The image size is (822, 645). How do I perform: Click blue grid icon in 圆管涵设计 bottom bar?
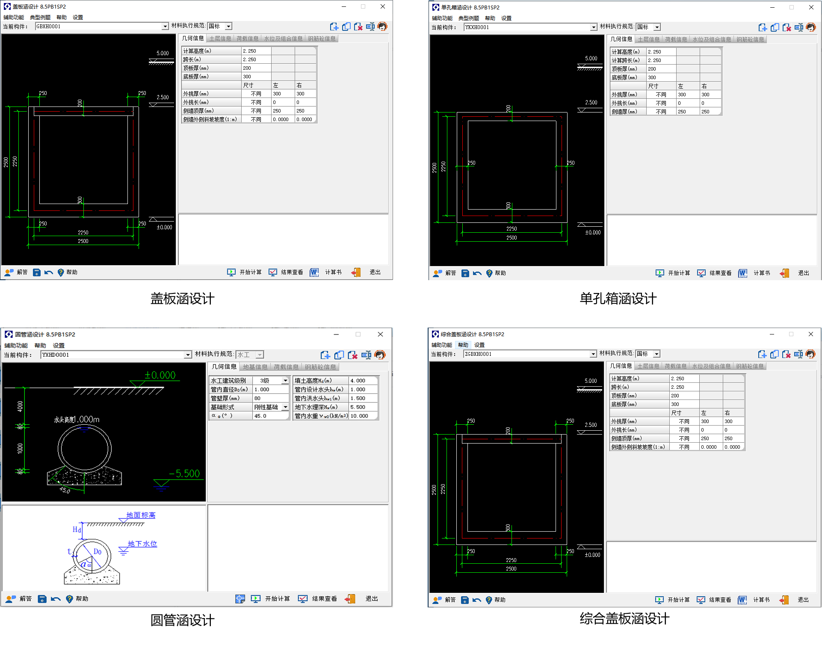pos(240,599)
